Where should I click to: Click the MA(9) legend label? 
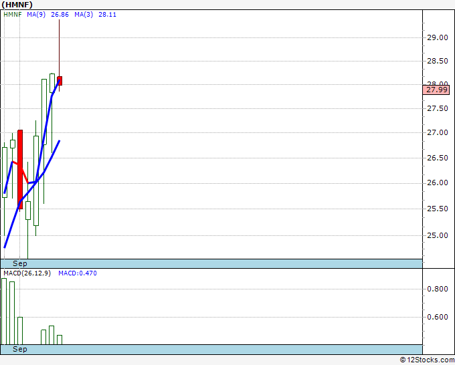[36, 15]
